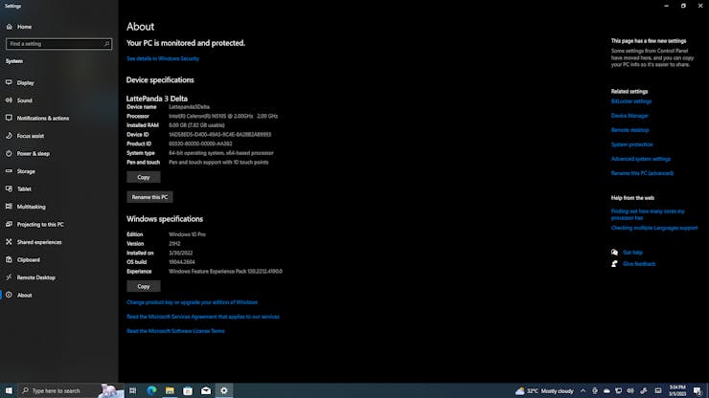
Task: Select the version value 21H2
Action: pyautogui.click(x=174, y=244)
